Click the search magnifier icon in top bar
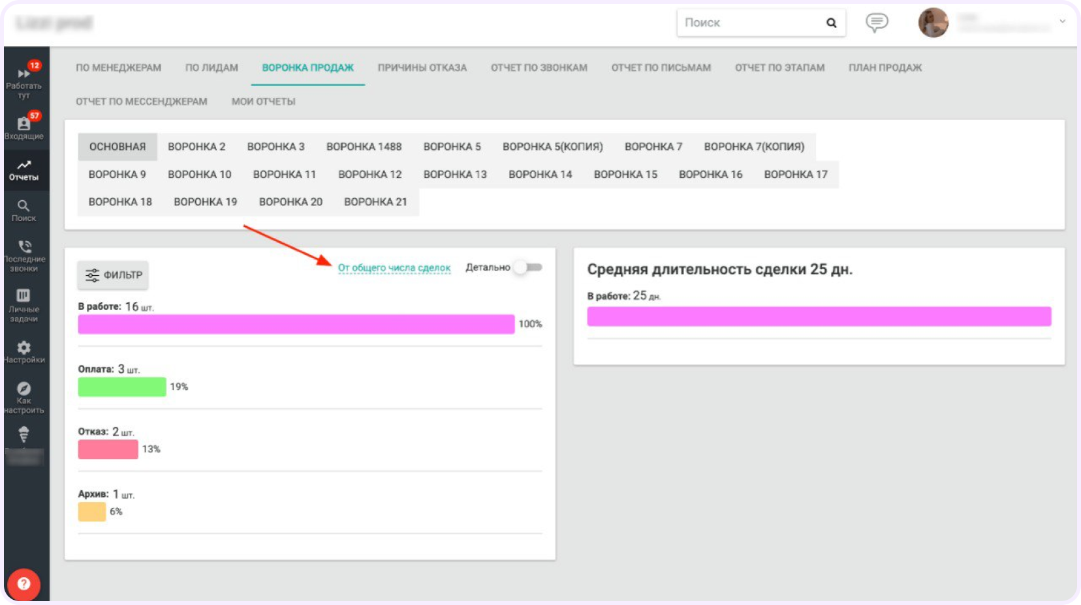 pyautogui.click(x=831, y=23)
